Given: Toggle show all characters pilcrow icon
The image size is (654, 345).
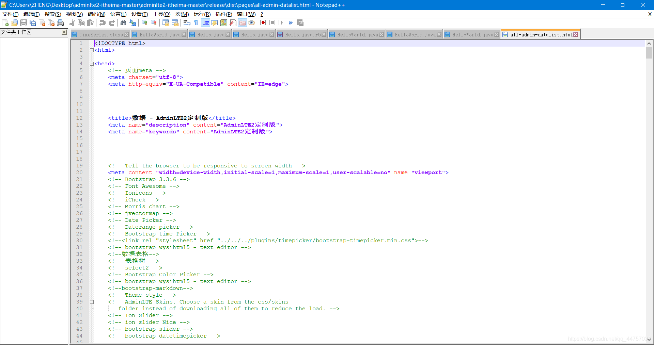Looking at the screenshot, I should pyautogui.click(x=196, y=23).
